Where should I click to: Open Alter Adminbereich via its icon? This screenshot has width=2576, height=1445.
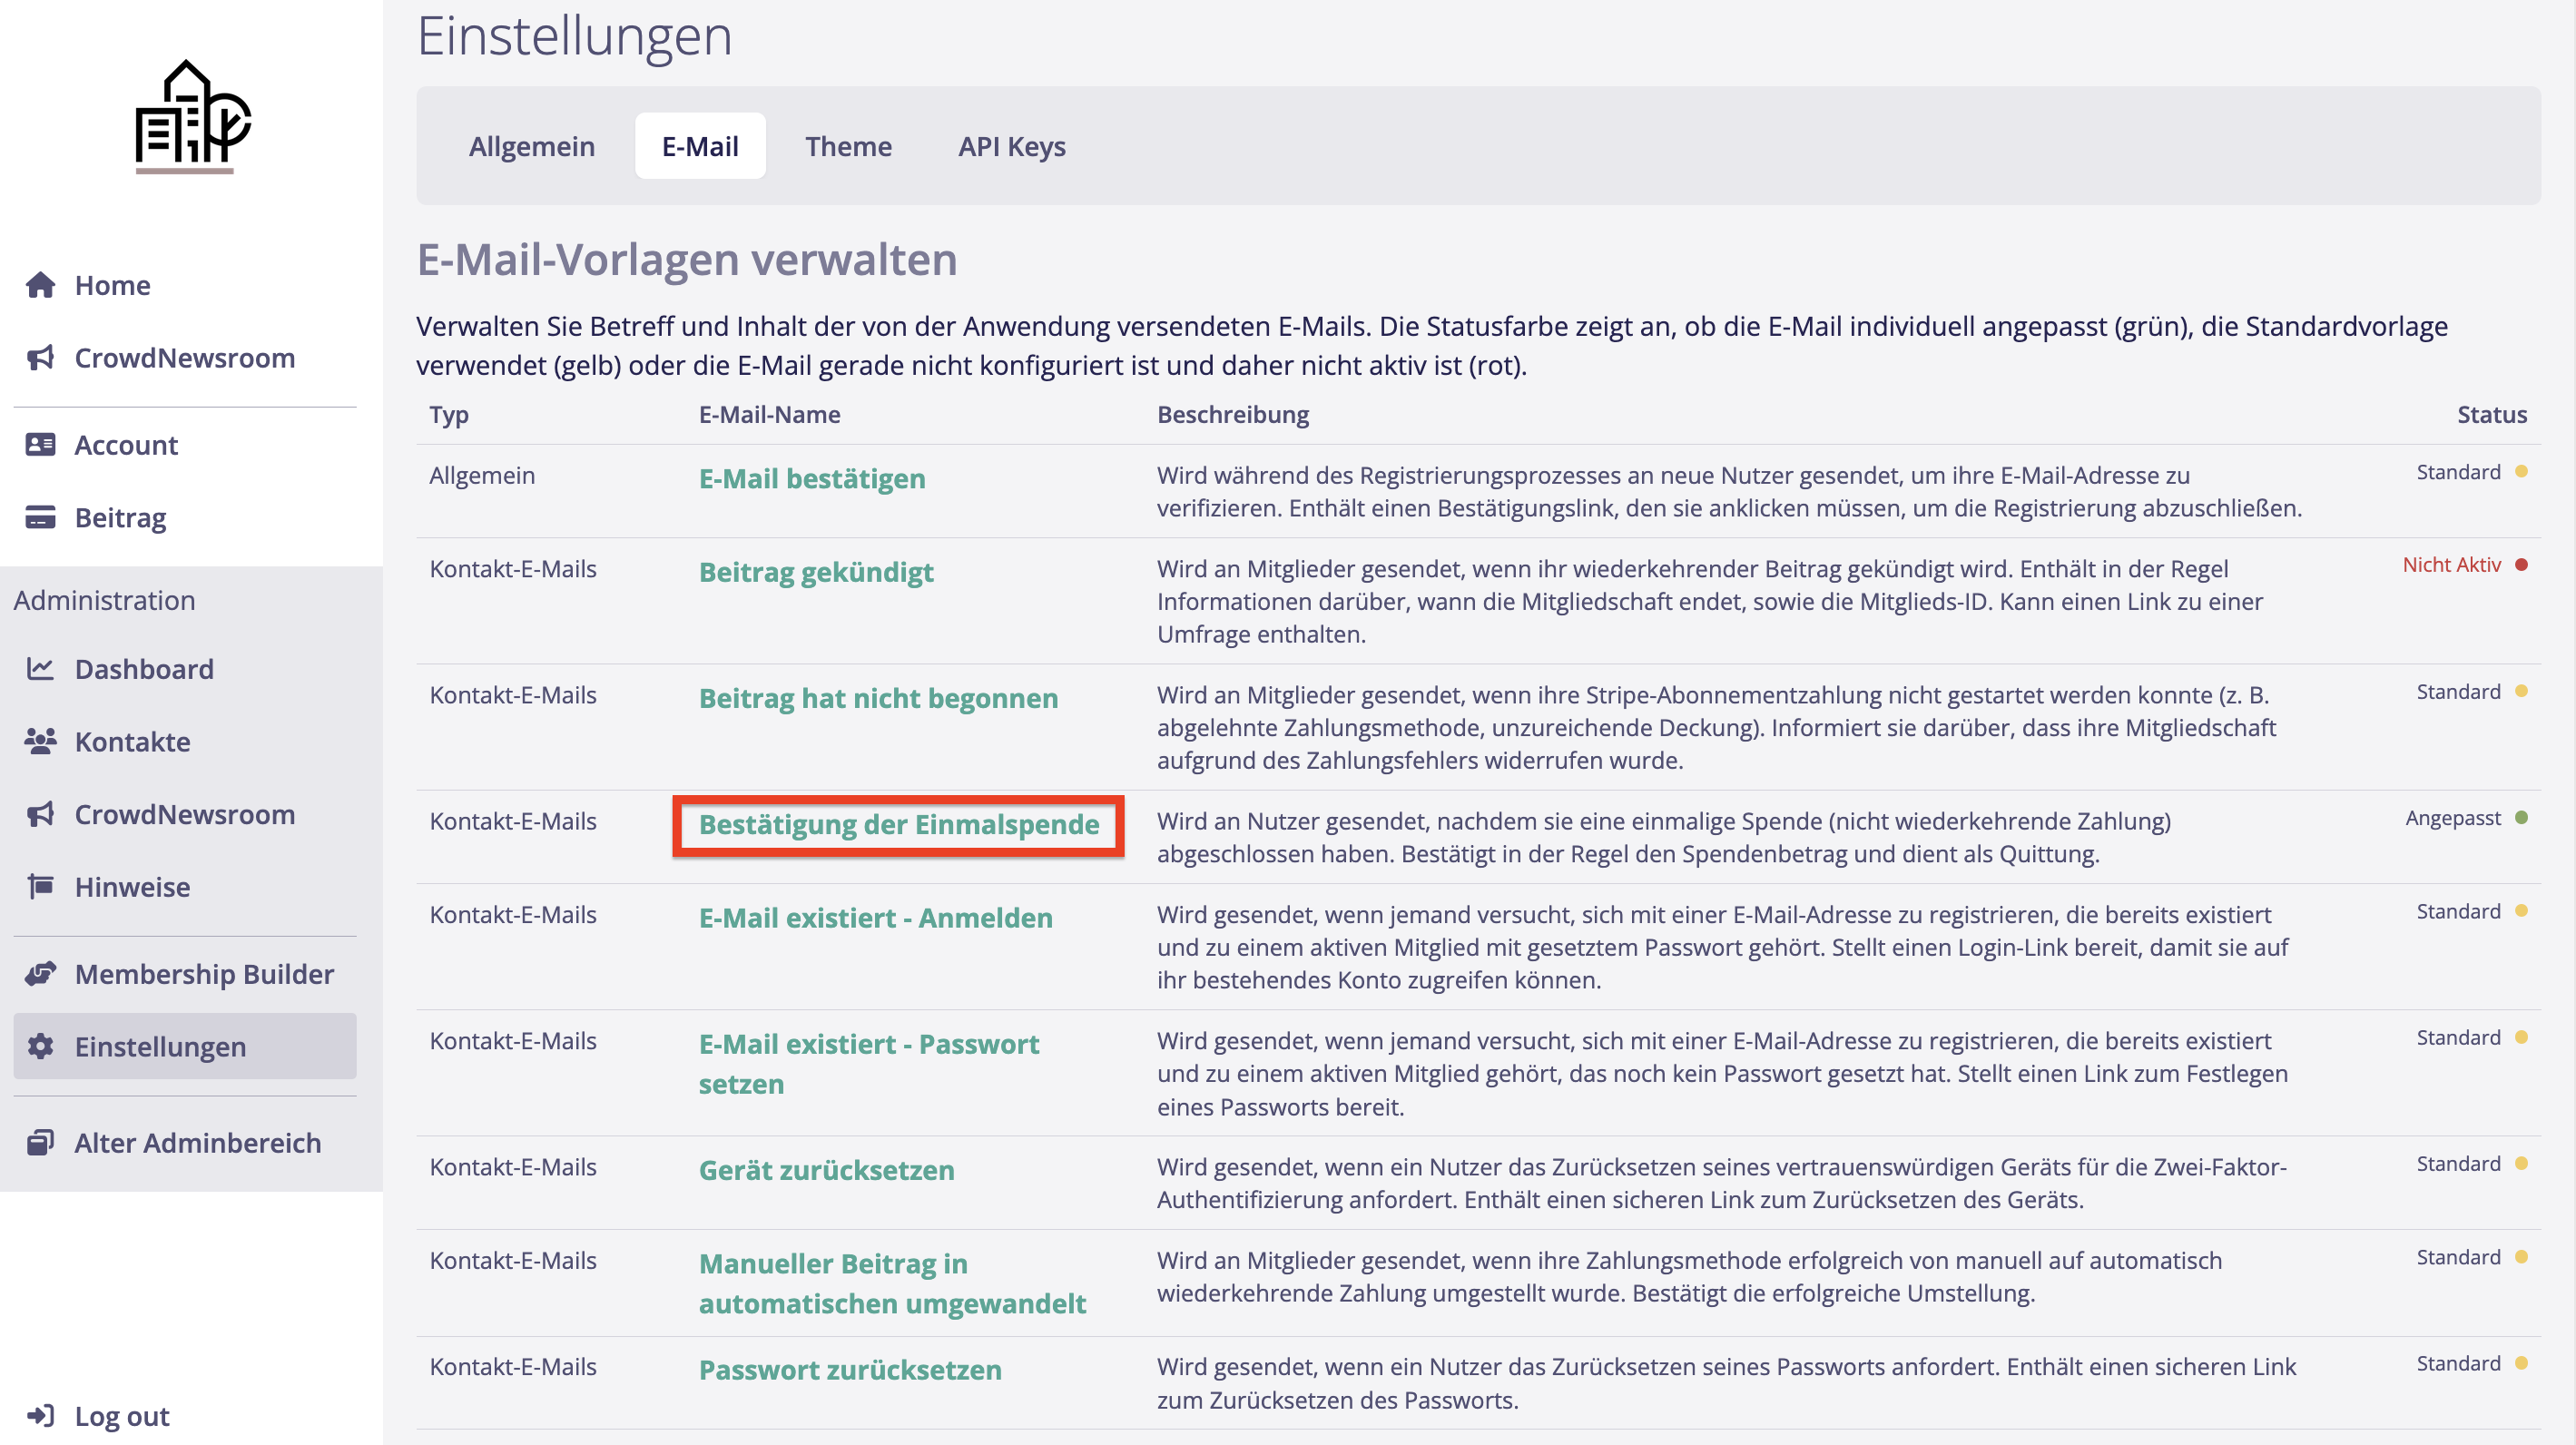(40, 1143)
